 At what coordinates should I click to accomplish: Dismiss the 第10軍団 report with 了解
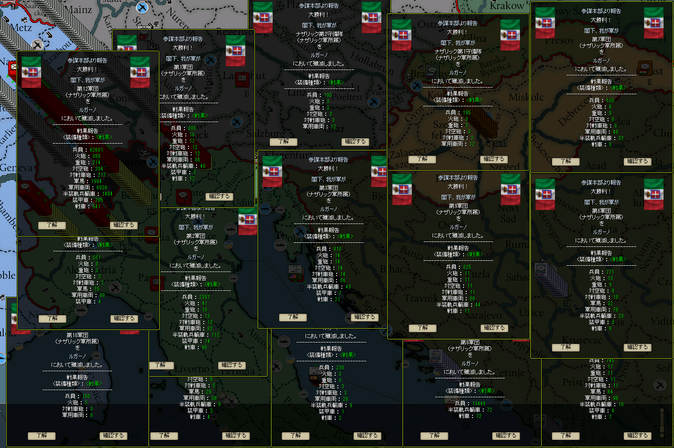(42, 435)
